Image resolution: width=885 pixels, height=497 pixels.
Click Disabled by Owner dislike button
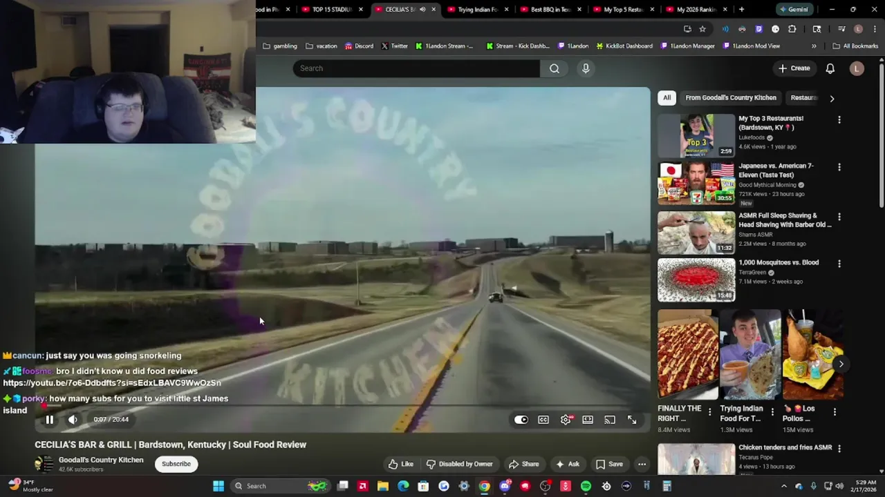(460, 464)
